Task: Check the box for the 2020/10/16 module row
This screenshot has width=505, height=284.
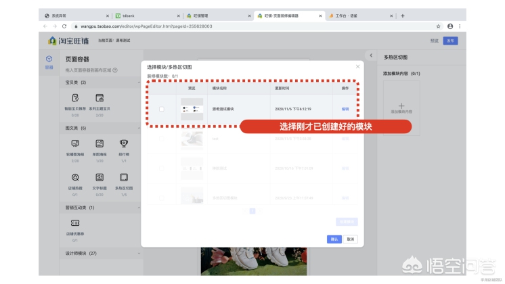Action: click(162, 168)
